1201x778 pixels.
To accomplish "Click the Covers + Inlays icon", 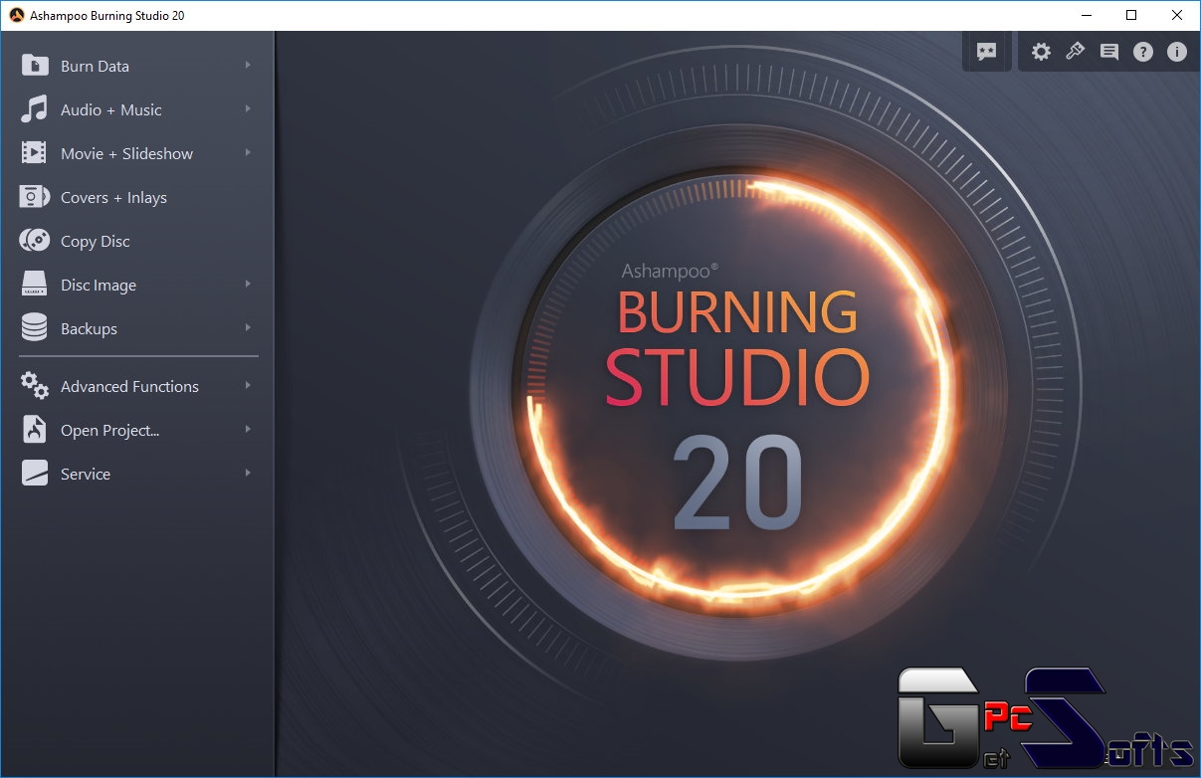I will (x=34, y=197).
